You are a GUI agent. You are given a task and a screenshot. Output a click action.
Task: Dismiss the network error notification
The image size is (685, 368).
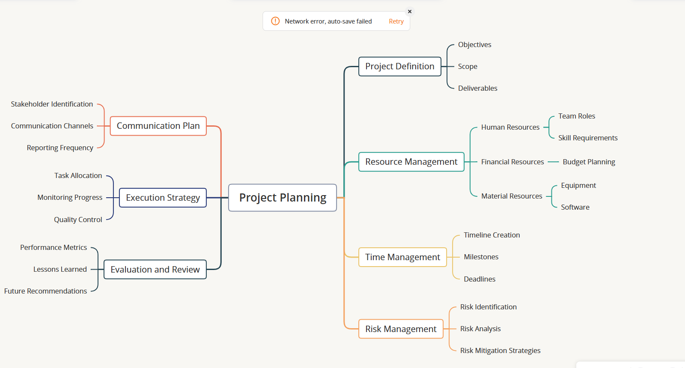pos(410,12)
